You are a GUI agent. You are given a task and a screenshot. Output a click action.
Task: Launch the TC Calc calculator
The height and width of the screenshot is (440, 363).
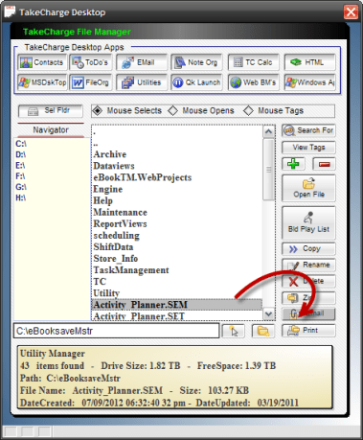coord(253,62)
